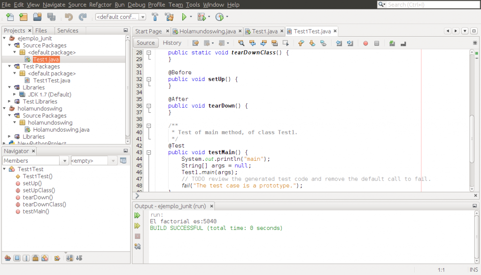The width and height of the screenshot is (481, 275).
Task: Toggle highlight search in editor toolbar
Action: [241, 43]
